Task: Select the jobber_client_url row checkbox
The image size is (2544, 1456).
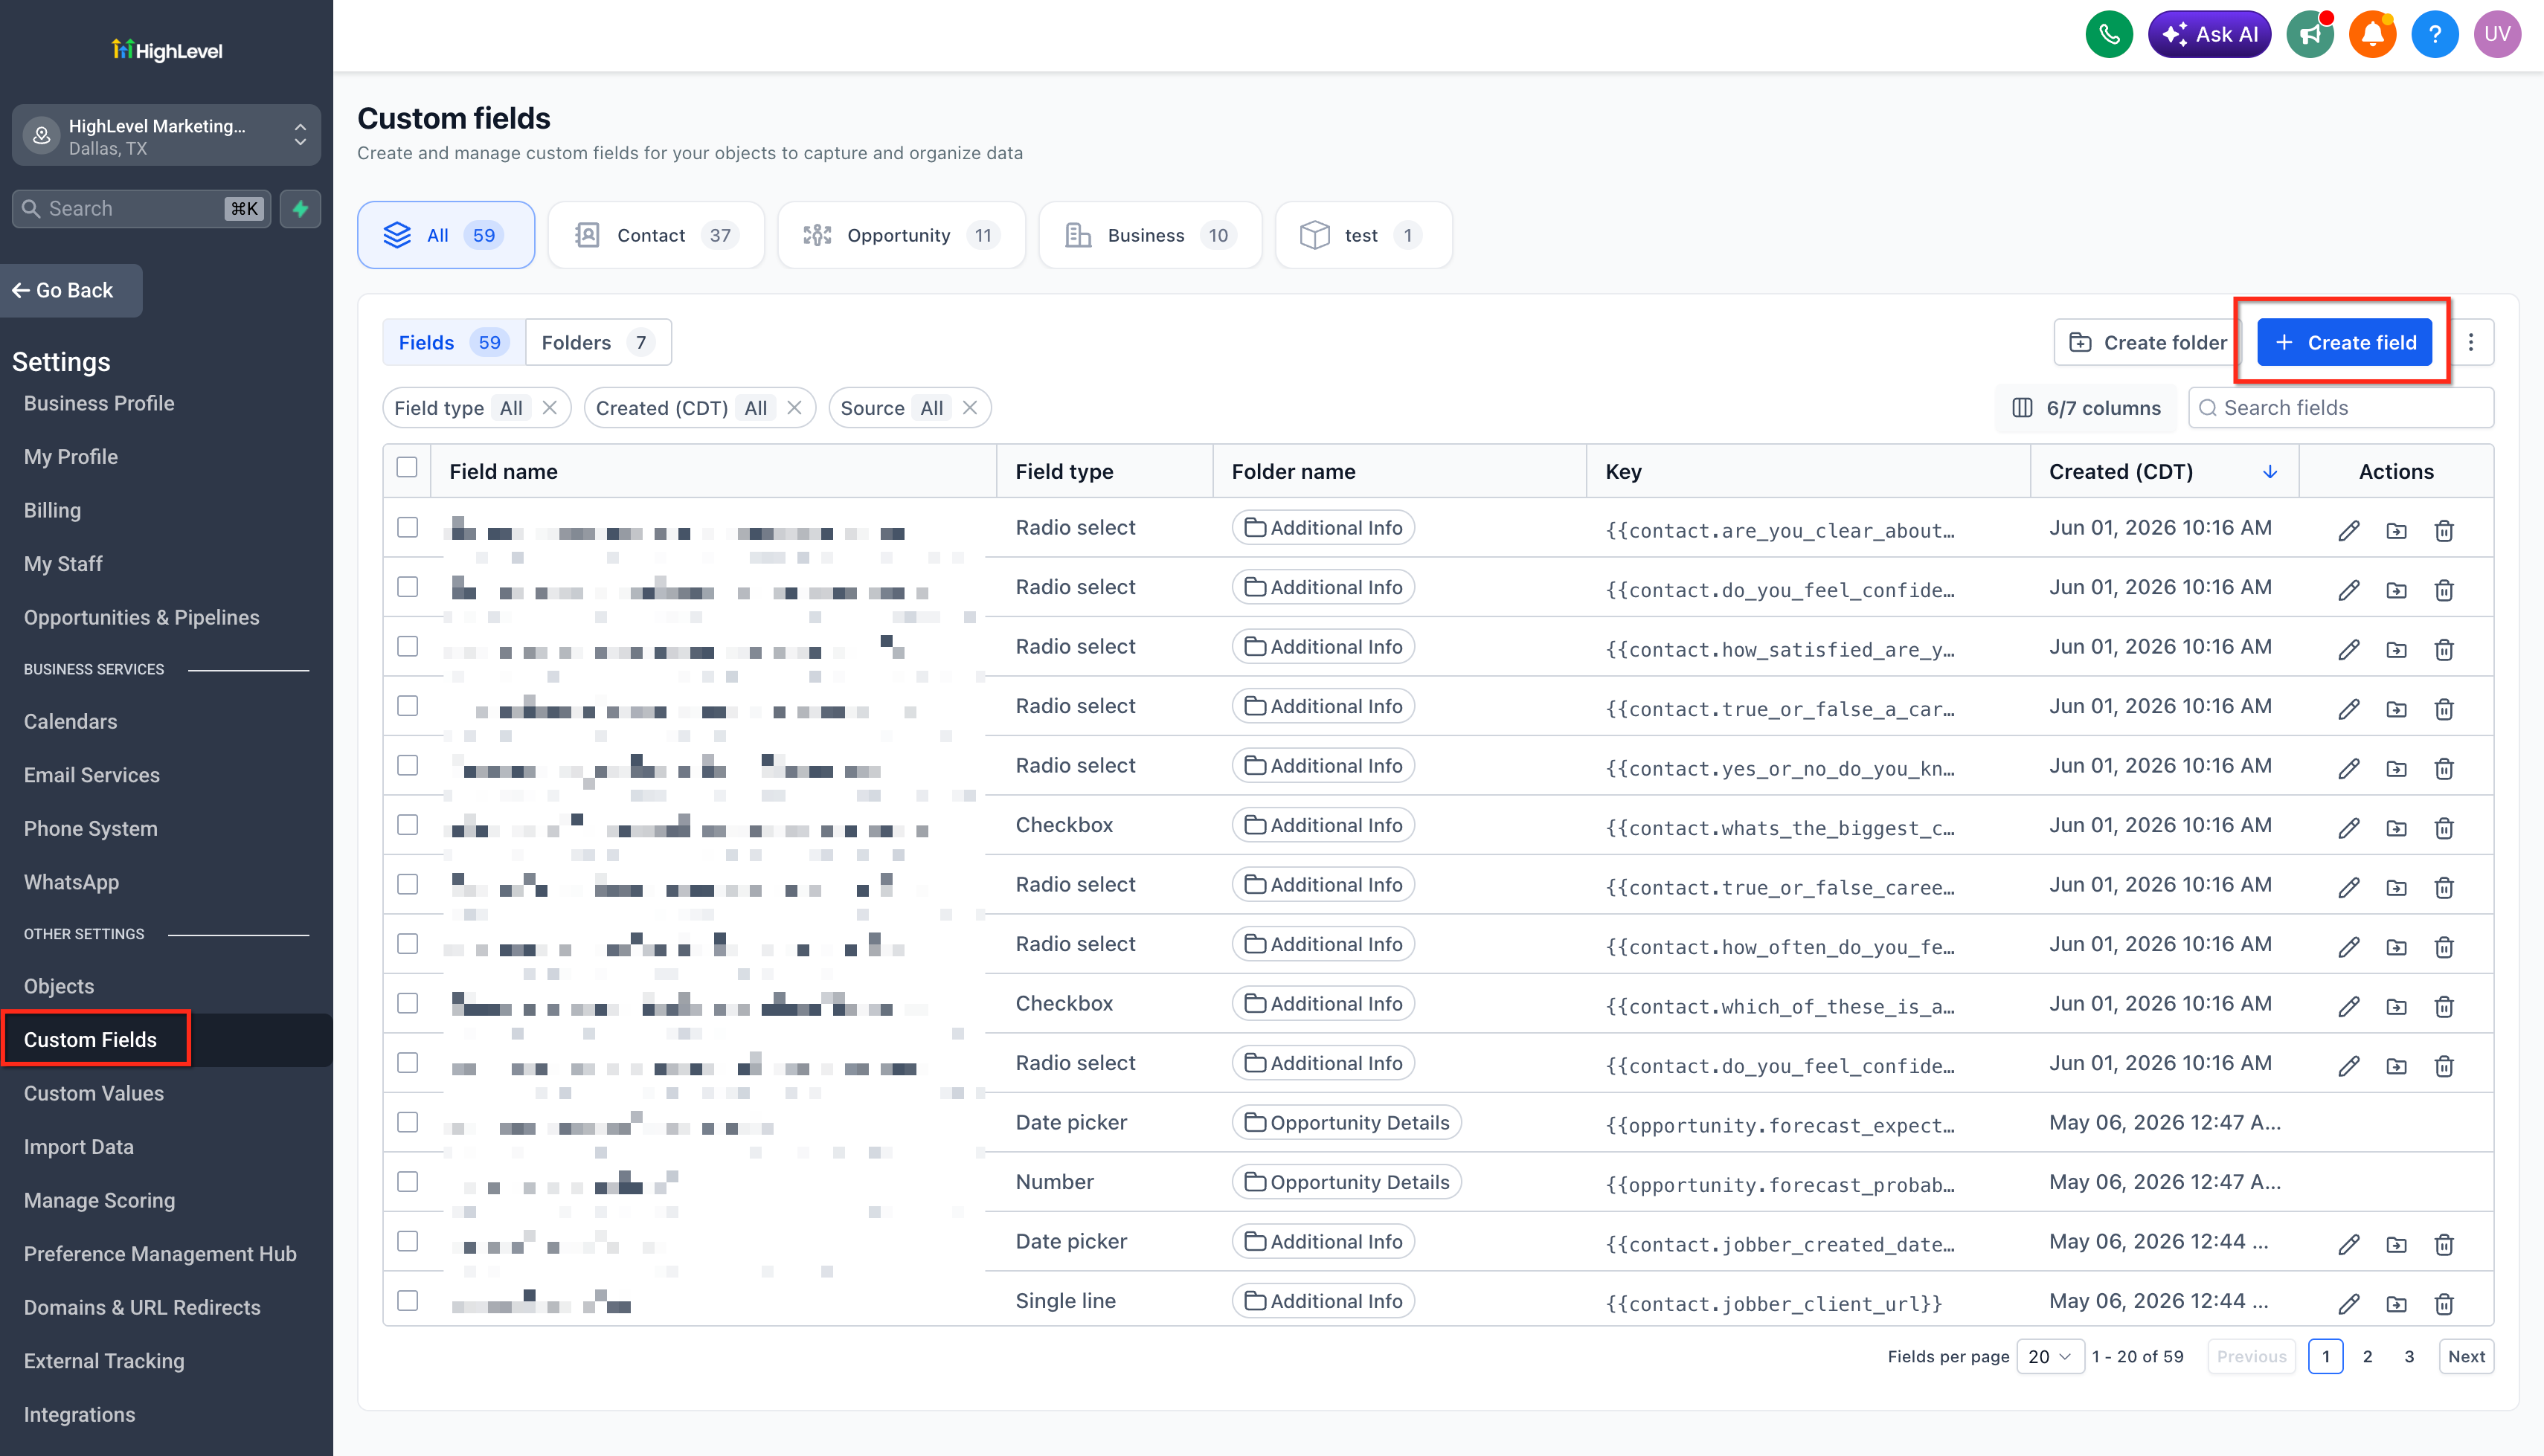Action: (x=407, y=1301)
